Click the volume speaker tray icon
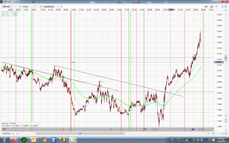The image size is (229, 143). click(198, 140)
